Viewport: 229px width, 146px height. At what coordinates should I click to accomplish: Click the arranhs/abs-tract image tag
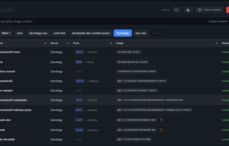pyautogui.click(x=129, y=52)
